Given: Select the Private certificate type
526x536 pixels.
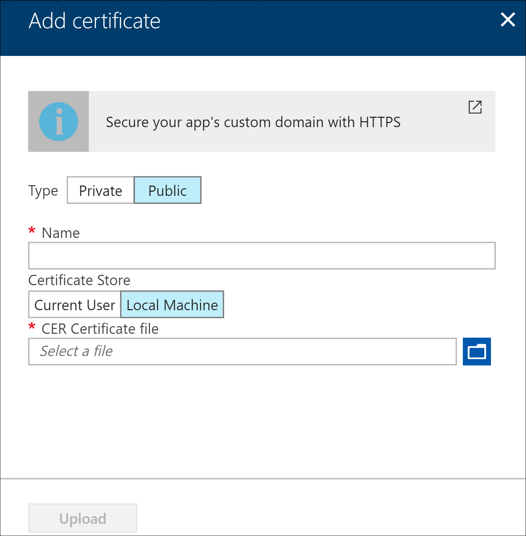Looking at the screenshot, I should coord(101,190).
